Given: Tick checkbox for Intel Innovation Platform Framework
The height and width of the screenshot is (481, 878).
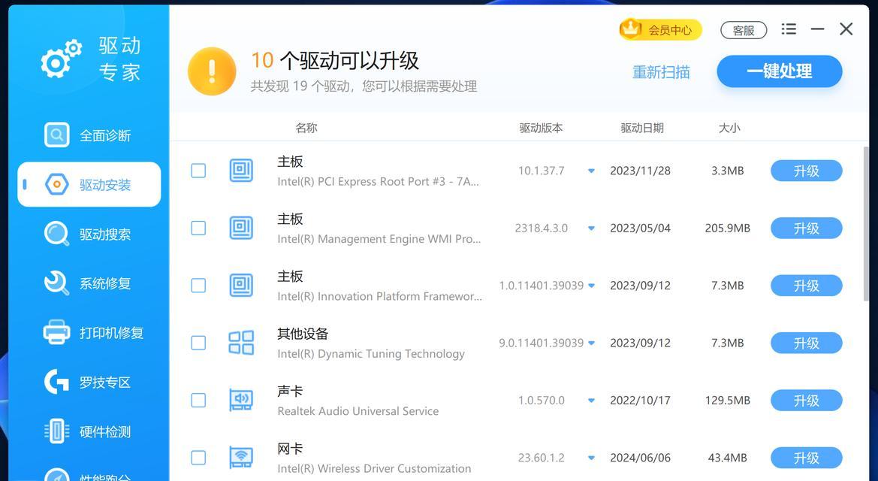Looking at the screenshot, I should (198, 286).
